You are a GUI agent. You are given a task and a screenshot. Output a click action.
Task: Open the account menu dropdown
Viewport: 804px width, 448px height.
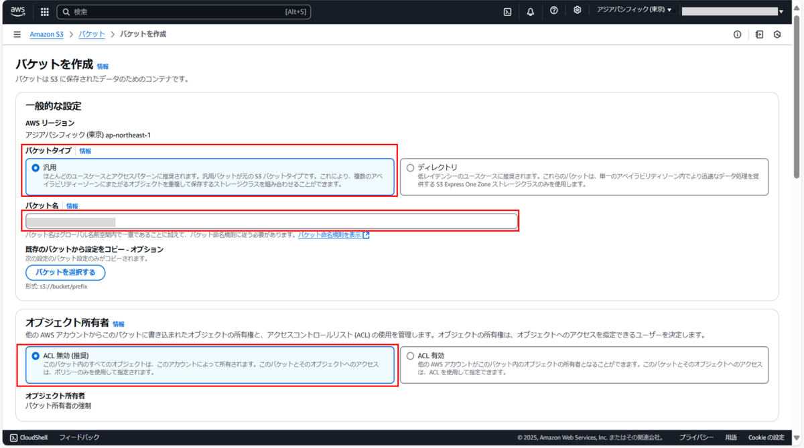733,11
